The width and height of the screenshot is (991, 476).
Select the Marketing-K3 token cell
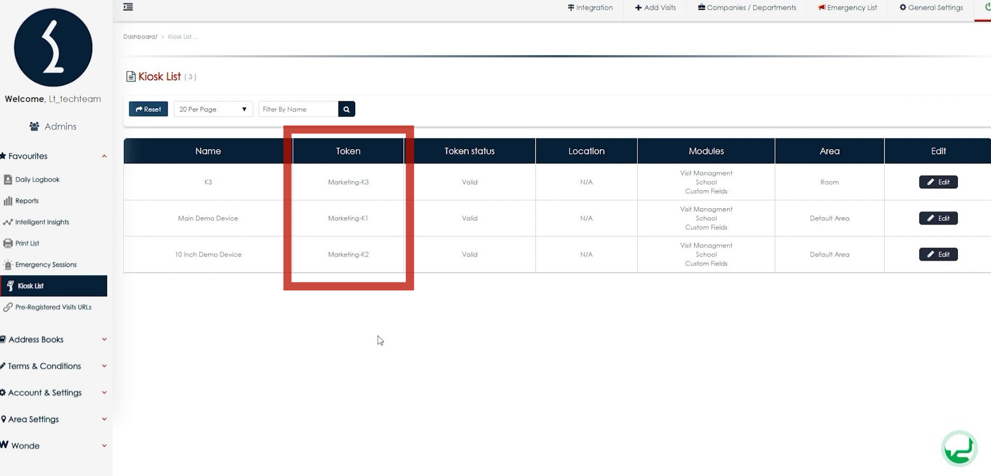click(x=348, y=182)
